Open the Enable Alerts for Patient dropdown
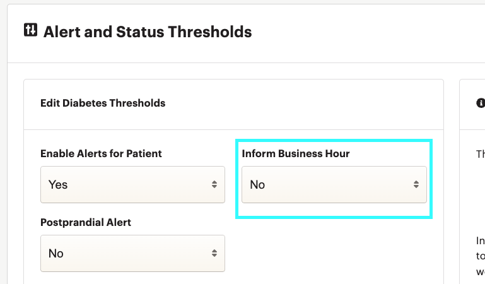 coord(132,185)
